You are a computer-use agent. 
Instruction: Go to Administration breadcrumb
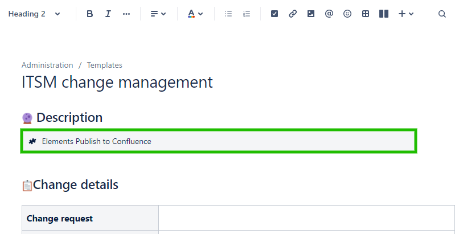[47, 65]
